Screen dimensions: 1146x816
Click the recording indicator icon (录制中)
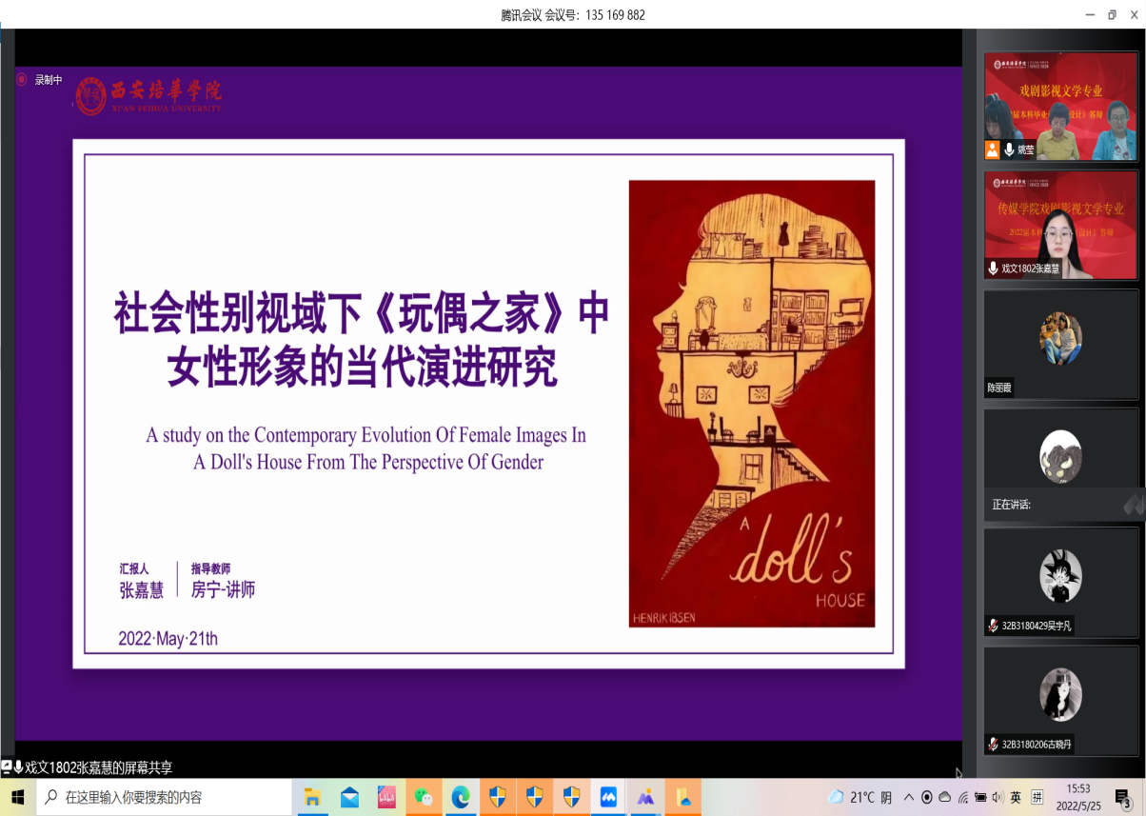click(x=22, y=80)
